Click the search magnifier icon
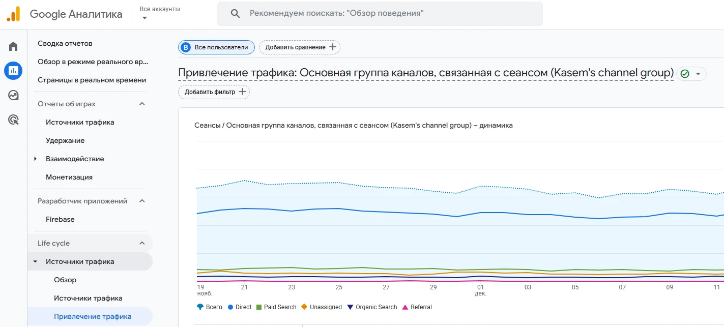724x327 pixels. click(235, 14)
